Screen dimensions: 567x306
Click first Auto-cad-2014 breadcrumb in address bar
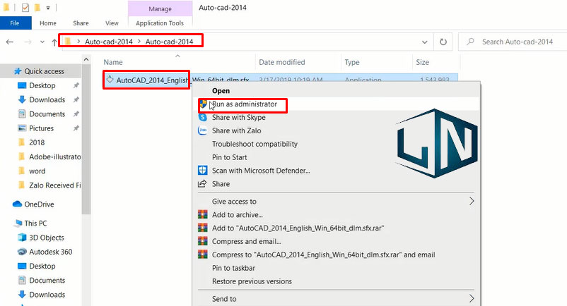coord(108,42)
